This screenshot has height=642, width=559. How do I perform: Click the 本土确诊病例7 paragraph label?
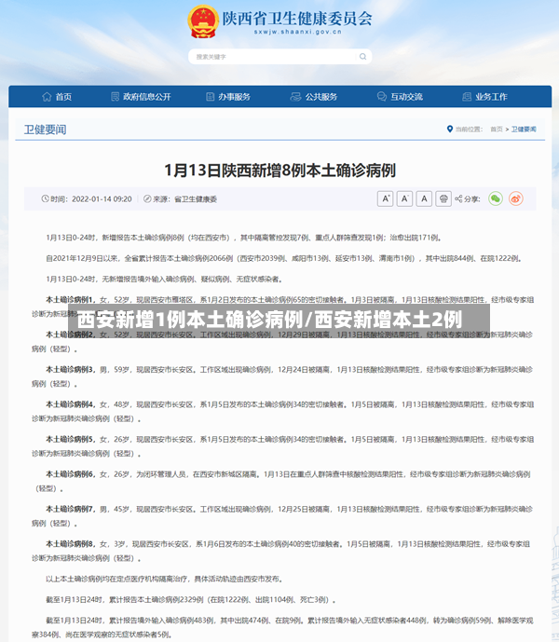click(x=70, y=509)
